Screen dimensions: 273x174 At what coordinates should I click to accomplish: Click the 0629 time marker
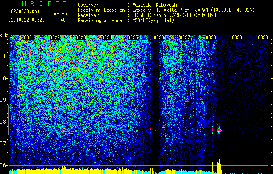[237, 37]
